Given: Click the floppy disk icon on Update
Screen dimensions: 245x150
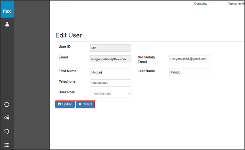Looking at the screenshot, I should [x=59, y=104].
